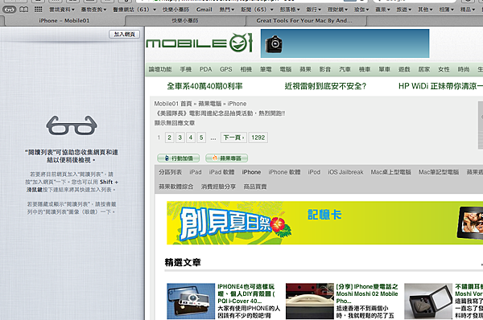Show Top Sites grid icon
Screen dimensions: 483x320
[38, 10]
